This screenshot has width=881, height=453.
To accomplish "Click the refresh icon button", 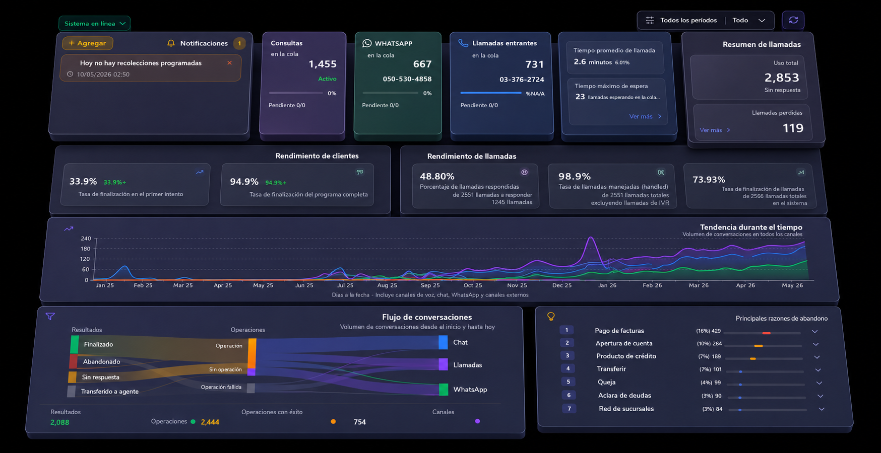I will (x=793, y=20).
